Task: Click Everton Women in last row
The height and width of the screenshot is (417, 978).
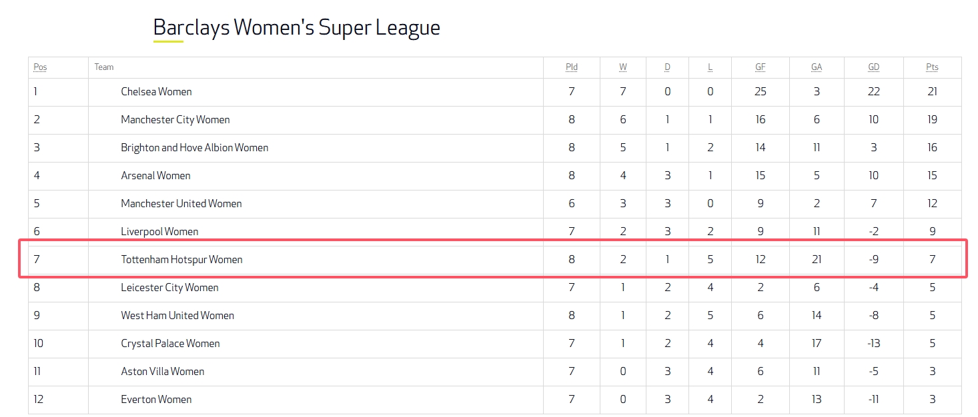Action: coord(156,400)
